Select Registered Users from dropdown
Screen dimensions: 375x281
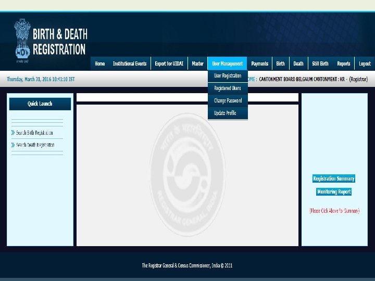pos(228,88)
